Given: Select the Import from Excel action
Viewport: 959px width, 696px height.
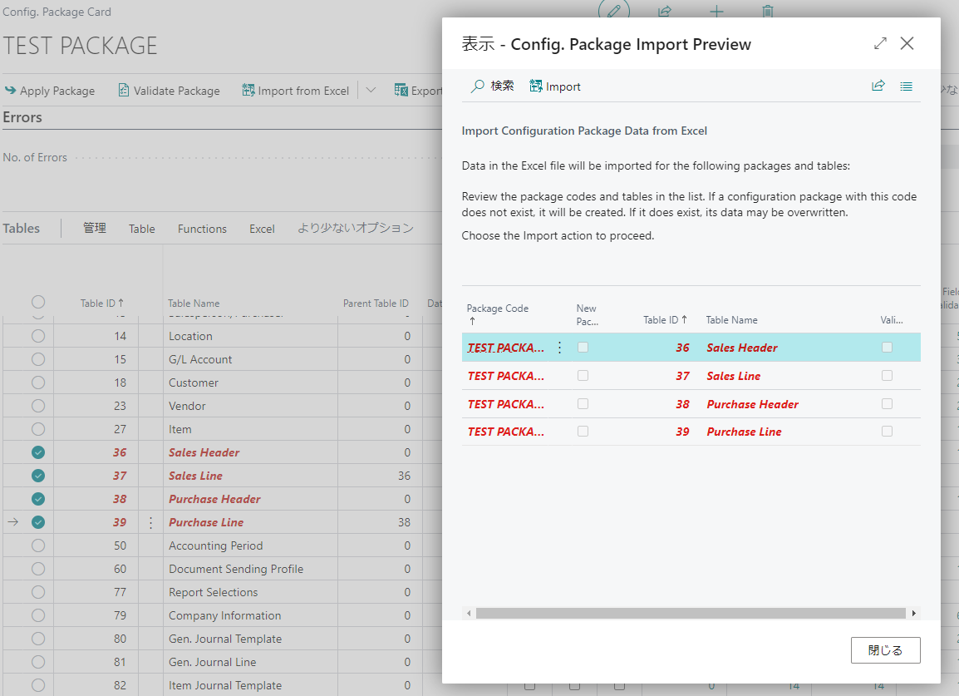Looking at the screenshot, I should coord(295,90).
